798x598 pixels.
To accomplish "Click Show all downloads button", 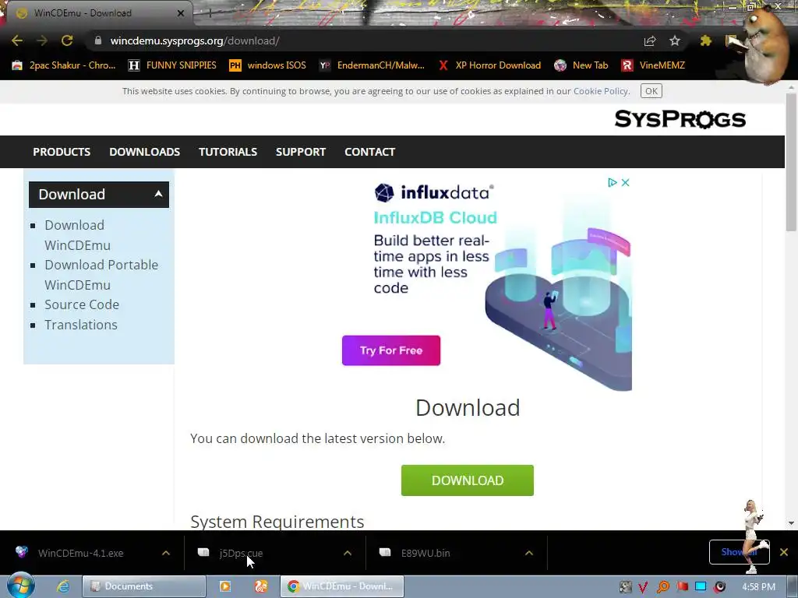I will click(x=739, y=552).
